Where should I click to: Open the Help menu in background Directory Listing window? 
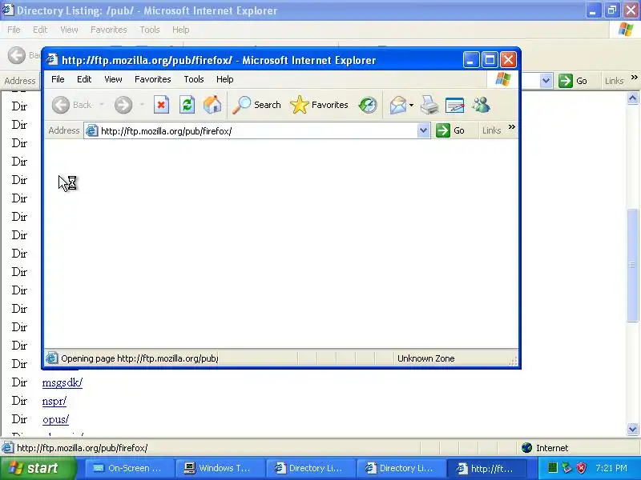click(180, 30)
